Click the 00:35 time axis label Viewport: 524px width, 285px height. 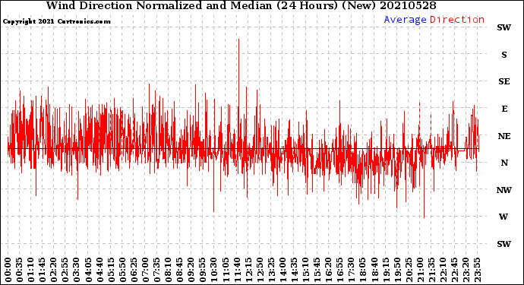20,270
